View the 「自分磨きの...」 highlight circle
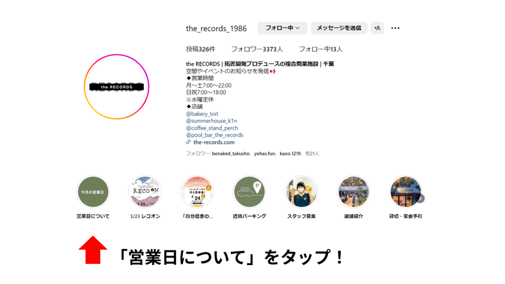The image size is (505, 284). tap(197, 192)
